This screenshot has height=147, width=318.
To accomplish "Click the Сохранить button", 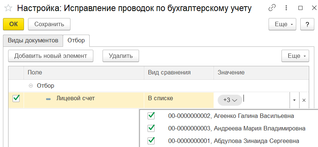I will click(x=49, y=24).
